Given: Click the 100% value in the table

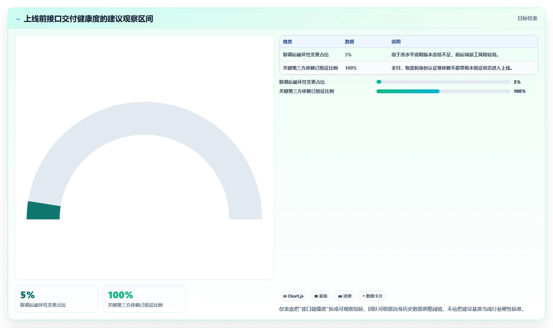Looking at the screenshot, I should point(351,68).
